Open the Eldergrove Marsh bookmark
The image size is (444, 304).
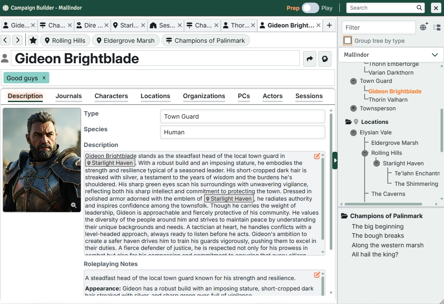(x=125, y=41)
